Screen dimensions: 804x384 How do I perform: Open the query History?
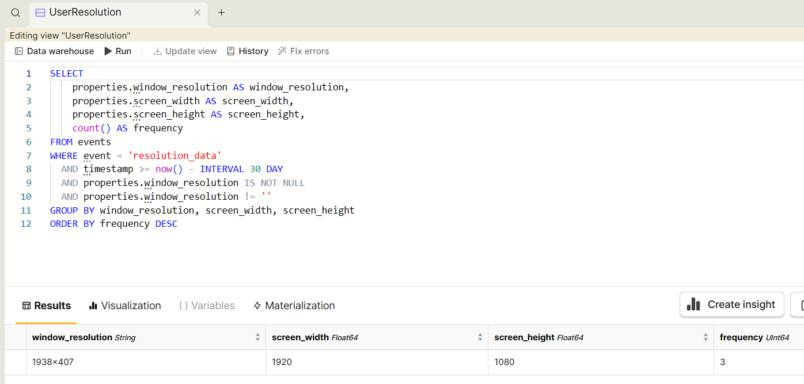tap(248, 51)
